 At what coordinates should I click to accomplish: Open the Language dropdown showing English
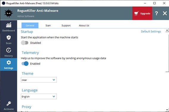[x=39, y=96]
